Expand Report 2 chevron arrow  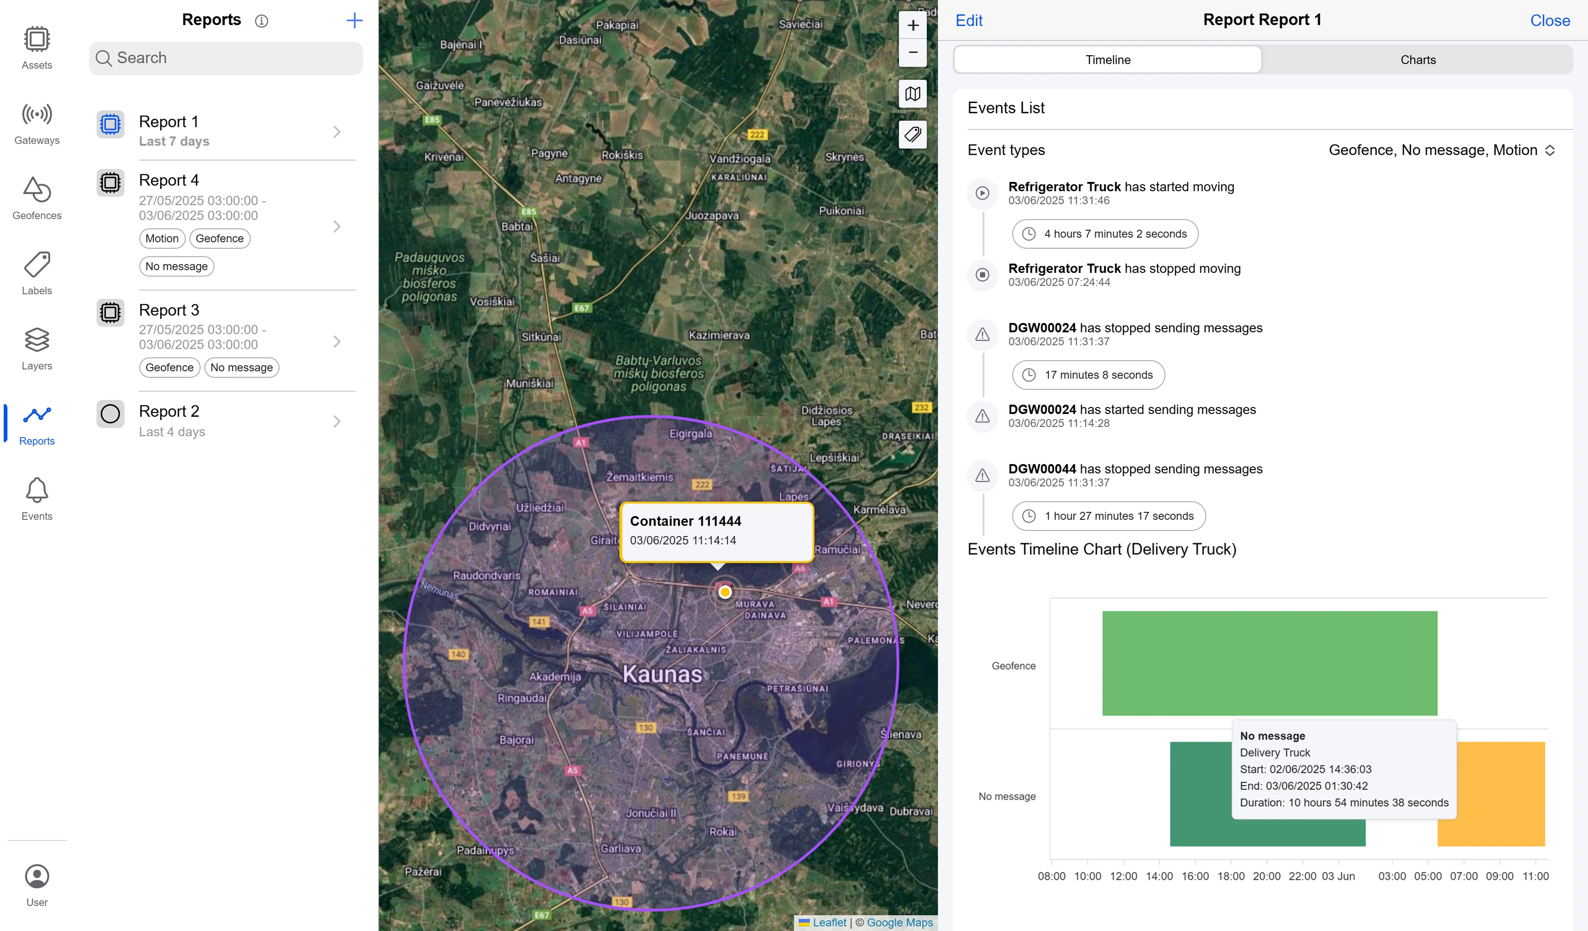pyautogui.click(x=337, y=421)
